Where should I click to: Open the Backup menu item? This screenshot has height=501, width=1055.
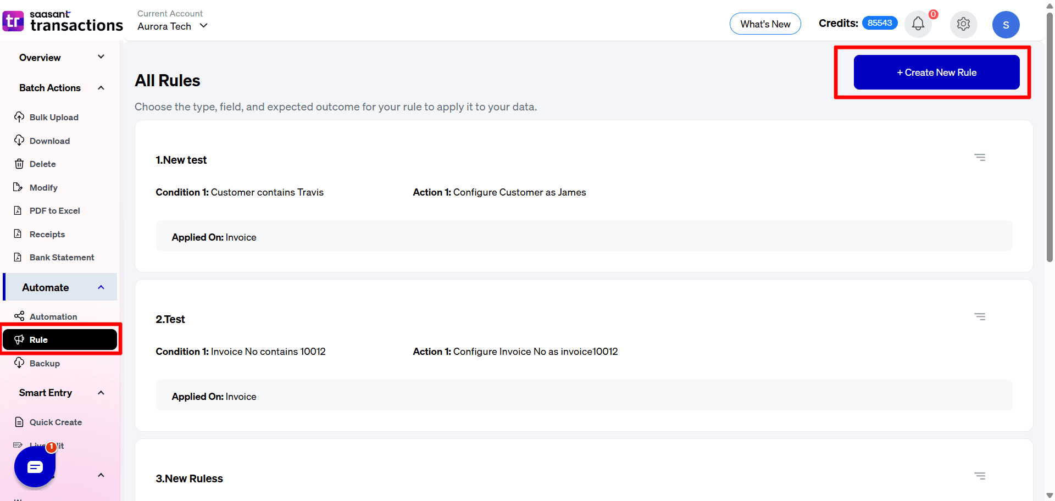click(45, 363)
